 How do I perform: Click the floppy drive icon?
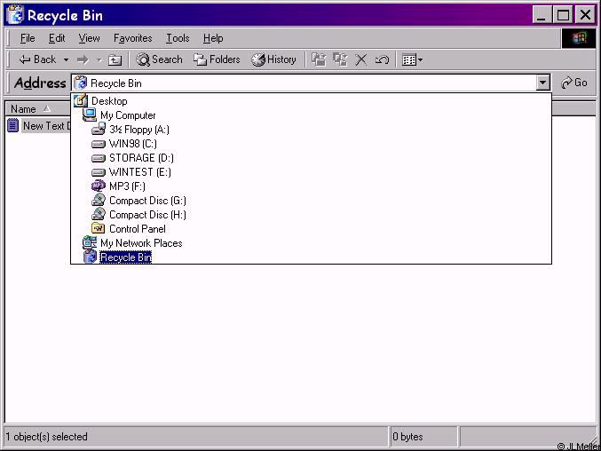pos(99,129)
